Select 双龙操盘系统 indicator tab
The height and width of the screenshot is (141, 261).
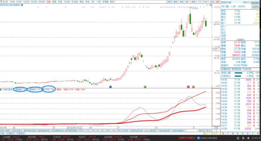[57, 131]
